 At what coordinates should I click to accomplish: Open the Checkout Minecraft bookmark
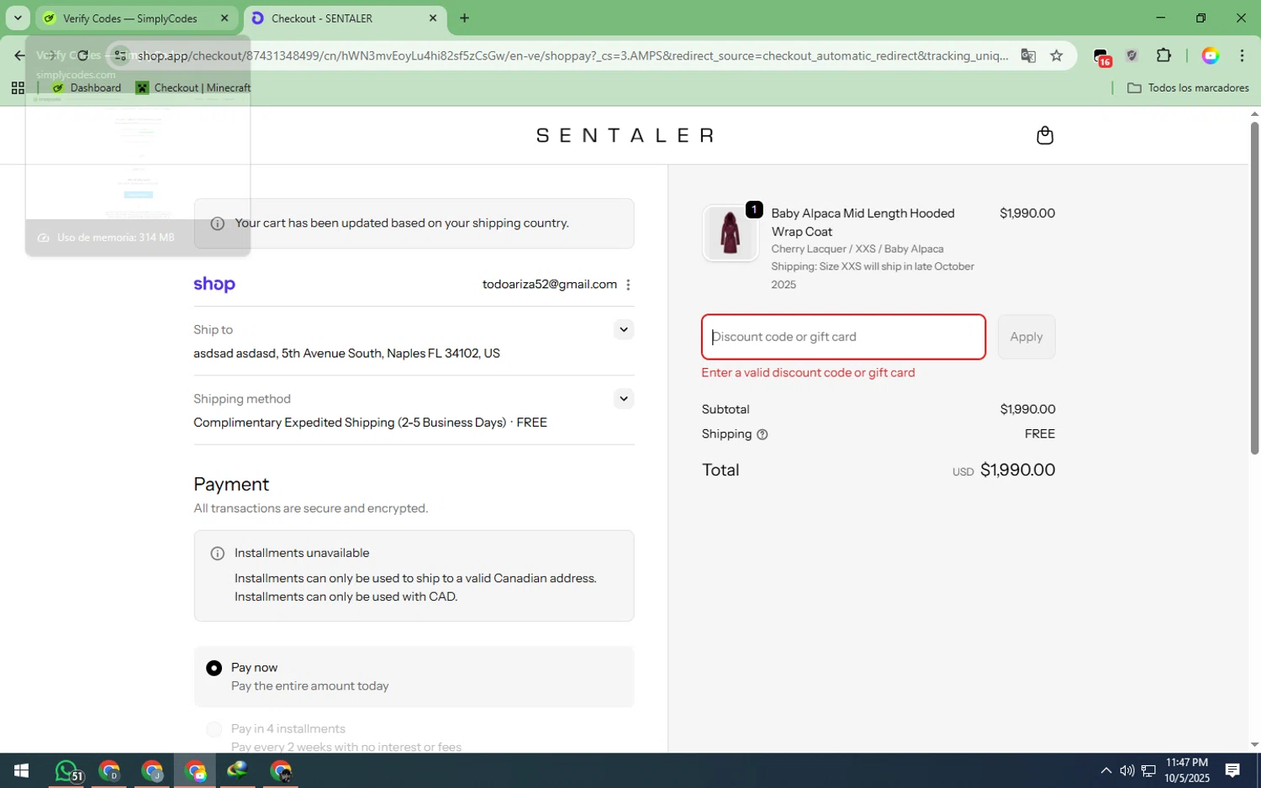click(193, 87)
